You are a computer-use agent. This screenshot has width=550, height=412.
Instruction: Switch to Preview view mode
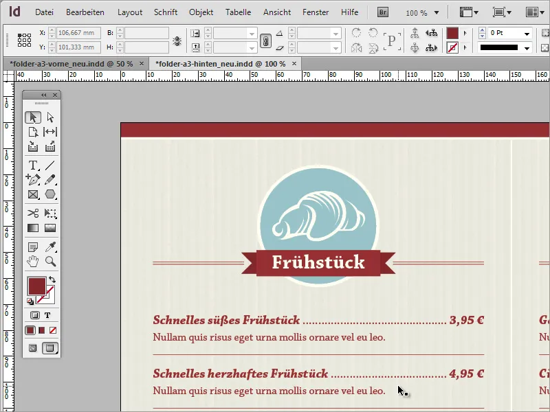(50, 348)
